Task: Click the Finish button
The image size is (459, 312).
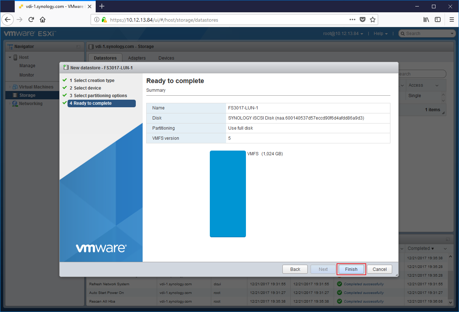Action: (351, 269)
